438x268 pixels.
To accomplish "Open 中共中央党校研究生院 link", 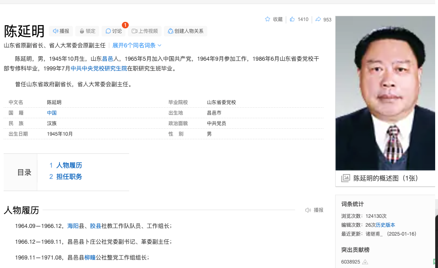I will [x=99, y=68].
